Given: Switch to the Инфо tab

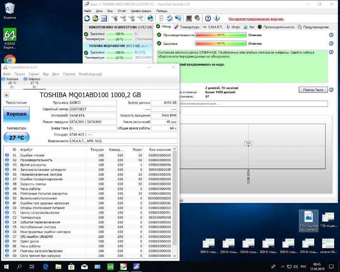Looking at the screenshot, I should click(x=233, y=27).
